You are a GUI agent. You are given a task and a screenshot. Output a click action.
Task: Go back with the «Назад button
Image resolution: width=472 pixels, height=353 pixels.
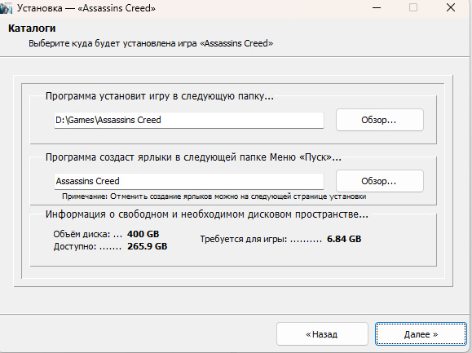(x=322, y=334)
